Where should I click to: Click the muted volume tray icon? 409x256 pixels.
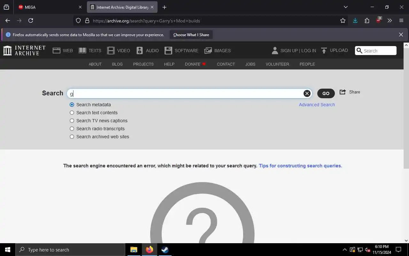pos(368,250)
